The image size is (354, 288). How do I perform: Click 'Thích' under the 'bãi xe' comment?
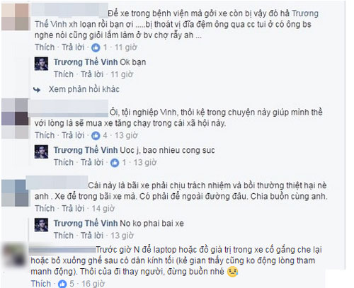point(45,209)
